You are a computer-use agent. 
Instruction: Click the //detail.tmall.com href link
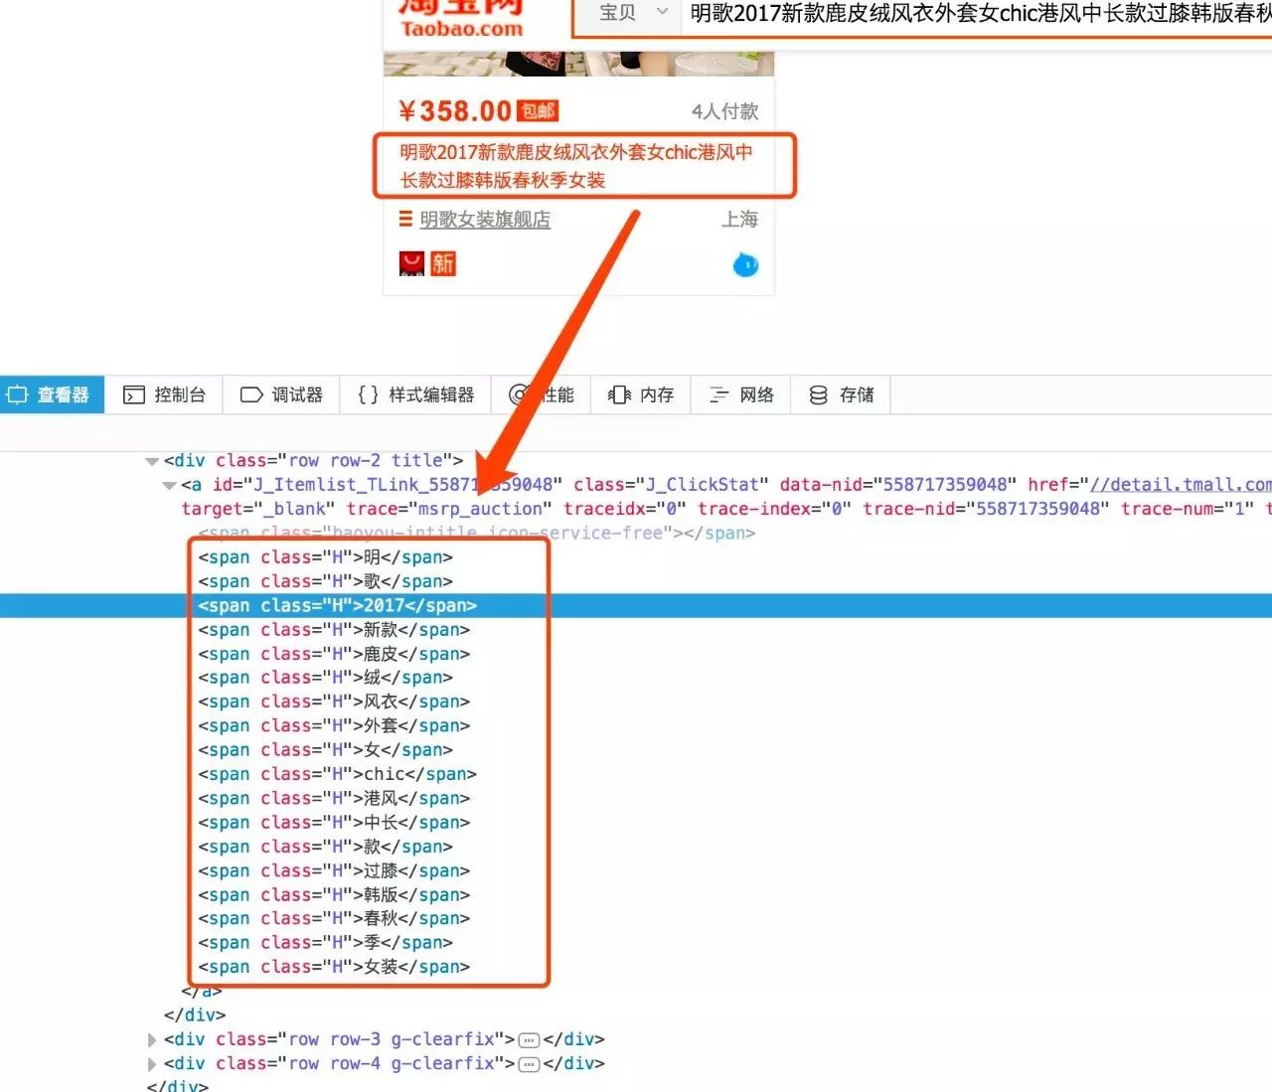1181,485
